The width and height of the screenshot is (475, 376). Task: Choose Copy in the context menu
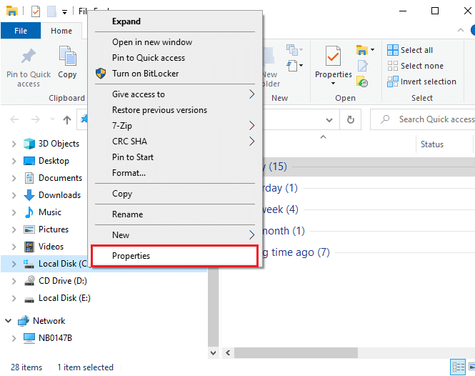tap(175, 194)
